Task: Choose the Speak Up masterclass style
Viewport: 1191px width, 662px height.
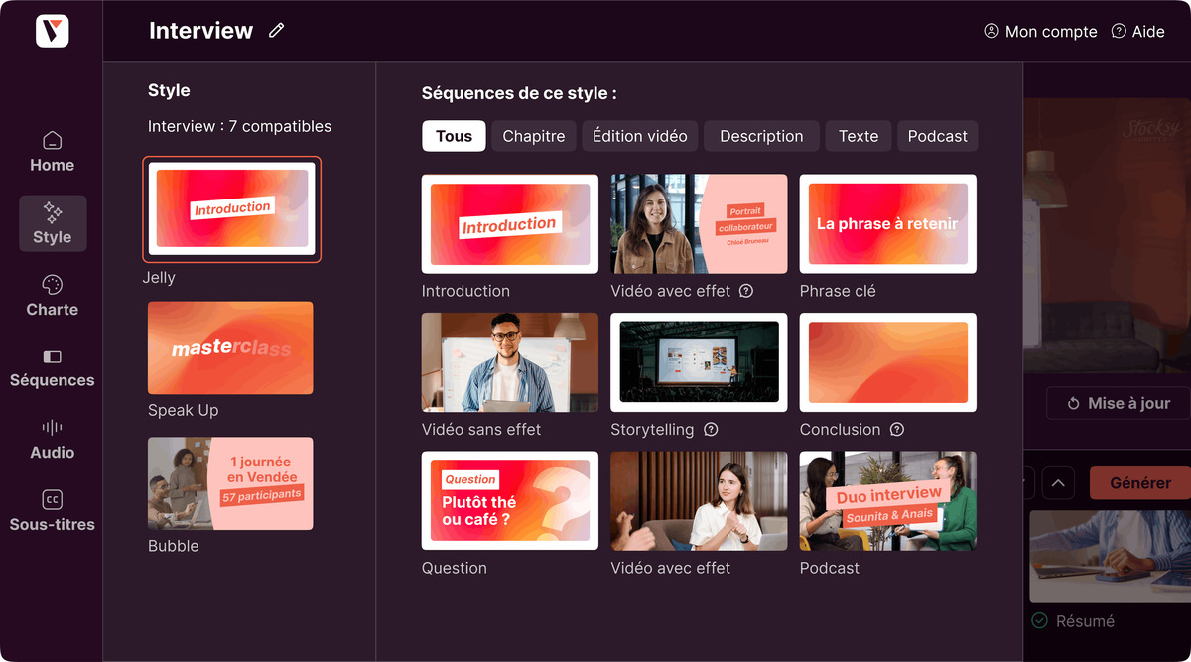Action: 230,348
